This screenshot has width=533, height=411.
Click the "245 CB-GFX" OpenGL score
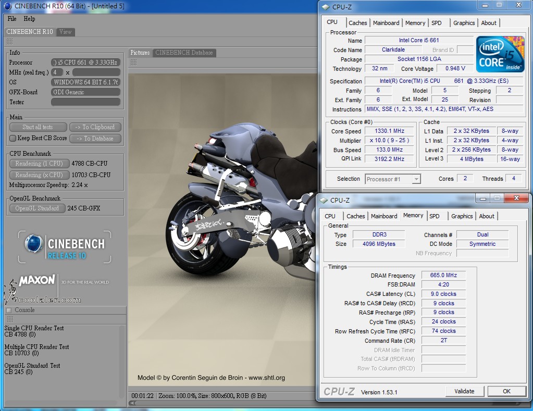tap(83, 208)
